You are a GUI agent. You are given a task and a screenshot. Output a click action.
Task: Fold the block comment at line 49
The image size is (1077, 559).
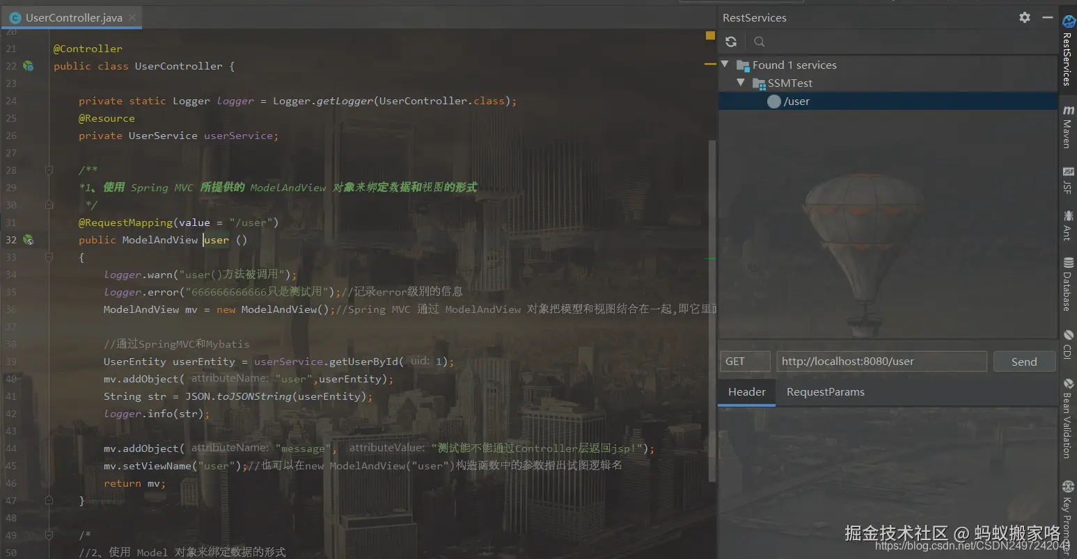point(49,535)
